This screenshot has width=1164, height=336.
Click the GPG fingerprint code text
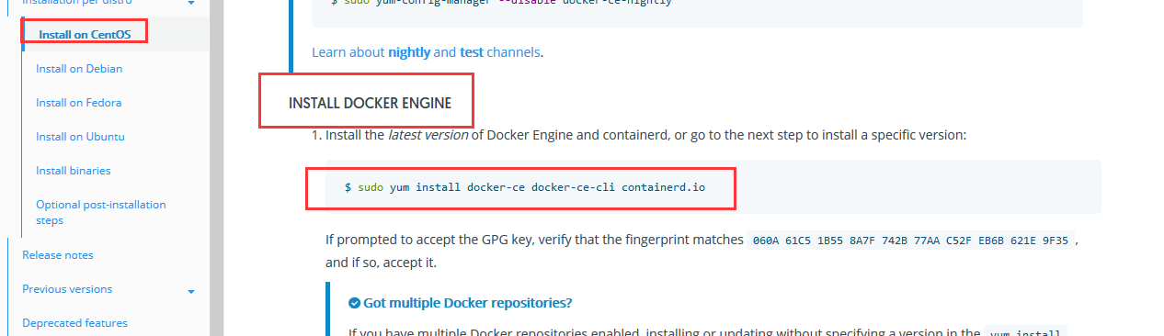[911, 241]
